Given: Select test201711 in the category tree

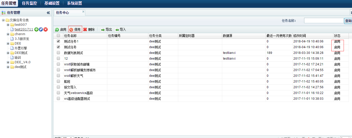Looking at the screenshot, I should [24, 29].
